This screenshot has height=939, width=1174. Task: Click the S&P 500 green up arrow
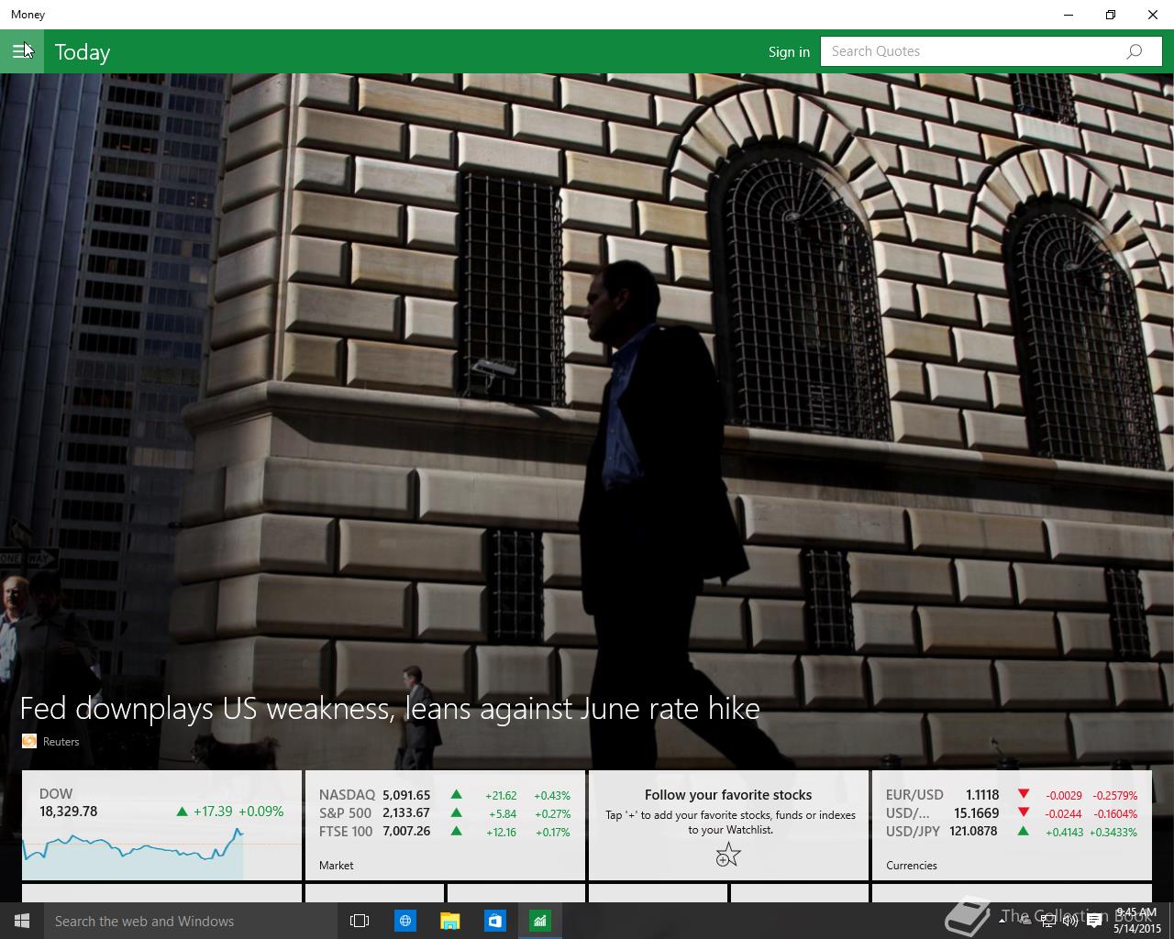click(456, 812)
